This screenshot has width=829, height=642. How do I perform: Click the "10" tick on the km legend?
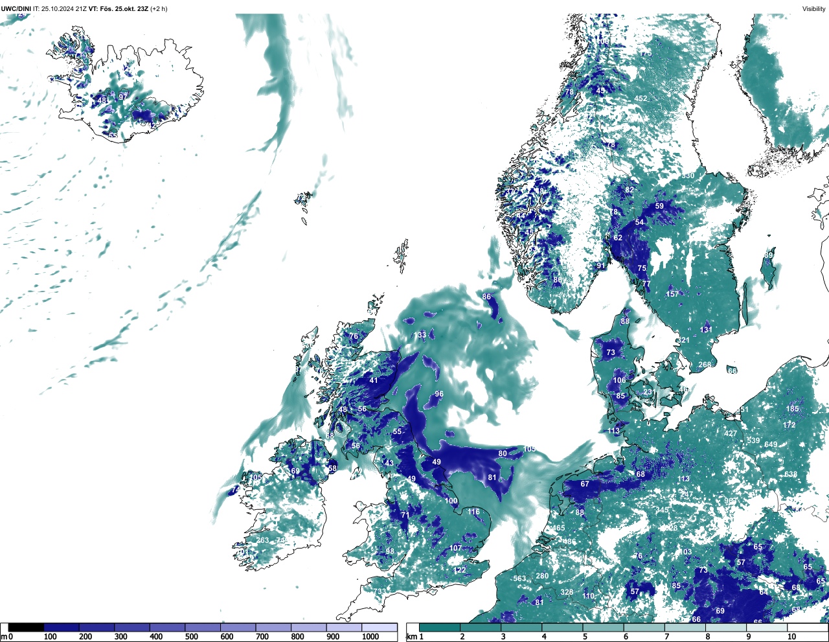(791, 637)
